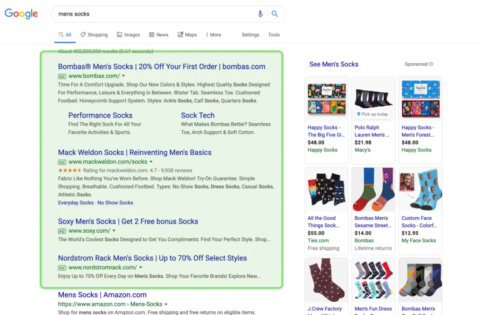Click the Google logo
484x315 pixels.
coord(21,14)
